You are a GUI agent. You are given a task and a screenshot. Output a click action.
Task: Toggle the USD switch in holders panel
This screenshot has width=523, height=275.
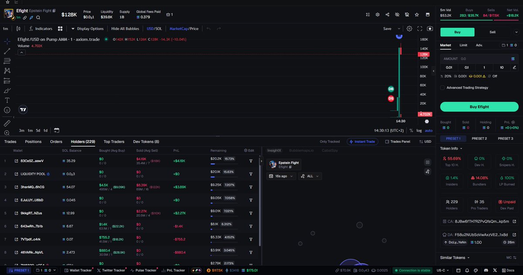click(425, 142)
